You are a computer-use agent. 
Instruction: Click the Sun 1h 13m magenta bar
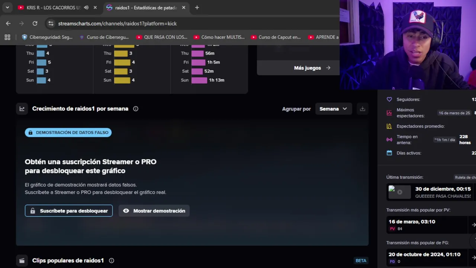click(x=199, y=80)
